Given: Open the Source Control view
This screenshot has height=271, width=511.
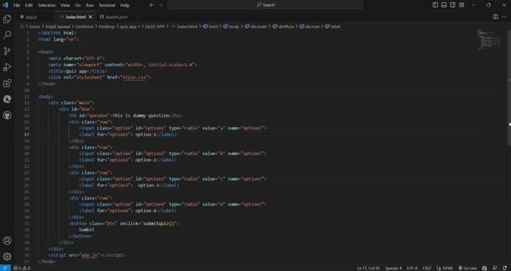Looking at the screenshot, I should (x=7, y=51).
